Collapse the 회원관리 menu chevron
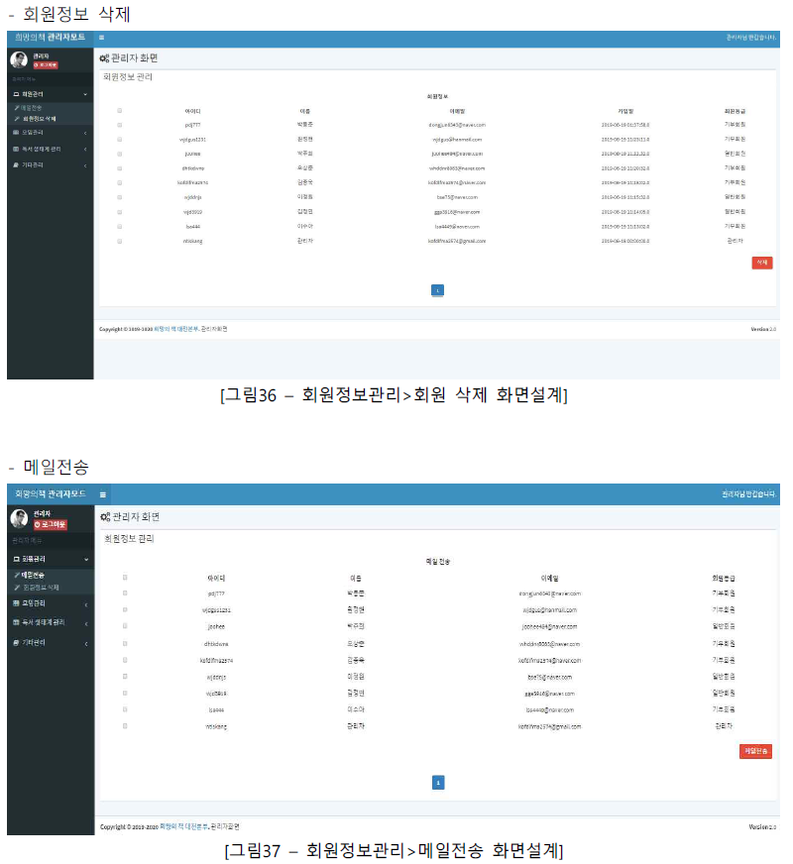Screen dimensions: 793x864 click(x=84, y=93)
